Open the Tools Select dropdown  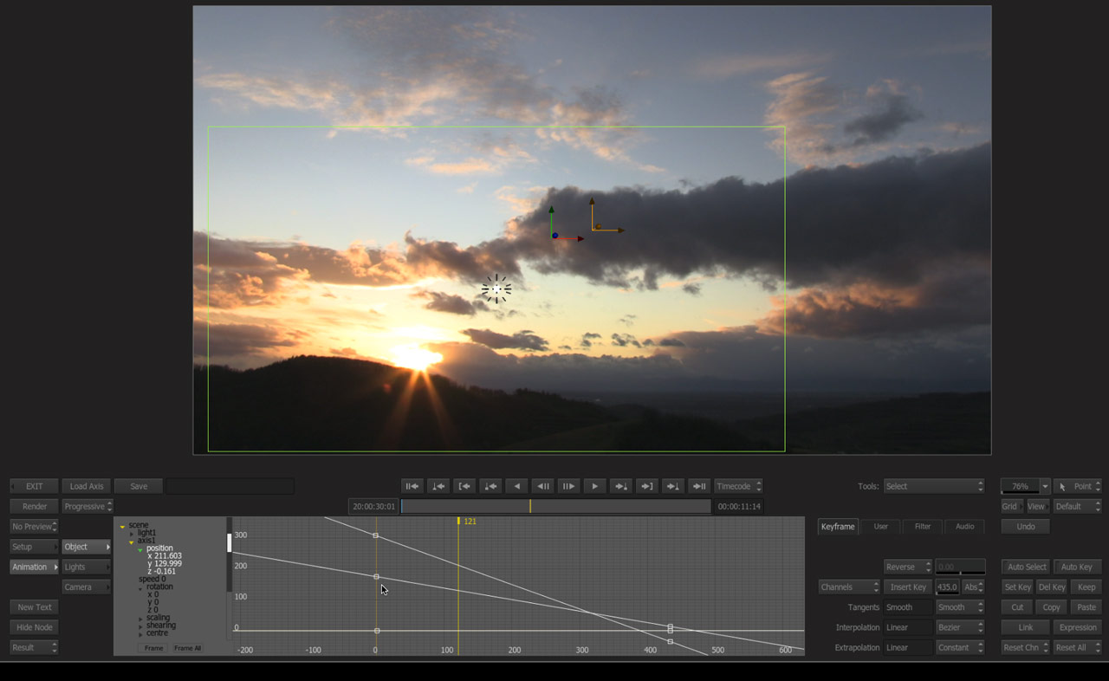(934, 486)
